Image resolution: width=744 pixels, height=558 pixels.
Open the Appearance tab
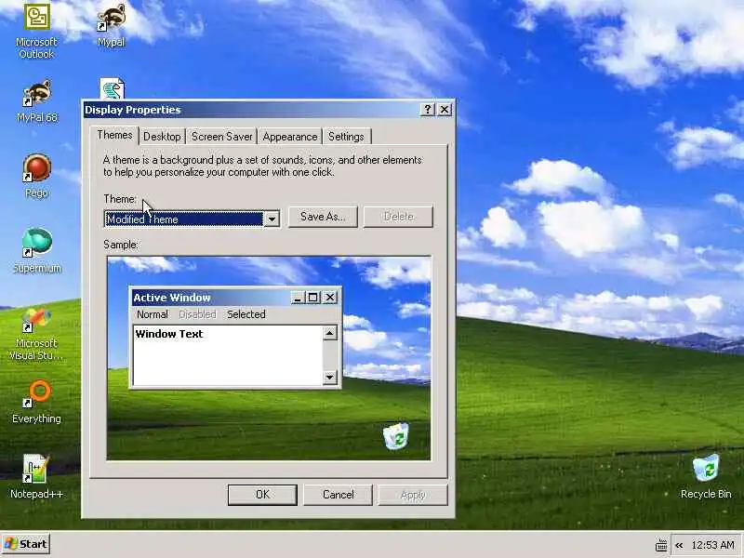pyautogui.click(x=290, y=137)
